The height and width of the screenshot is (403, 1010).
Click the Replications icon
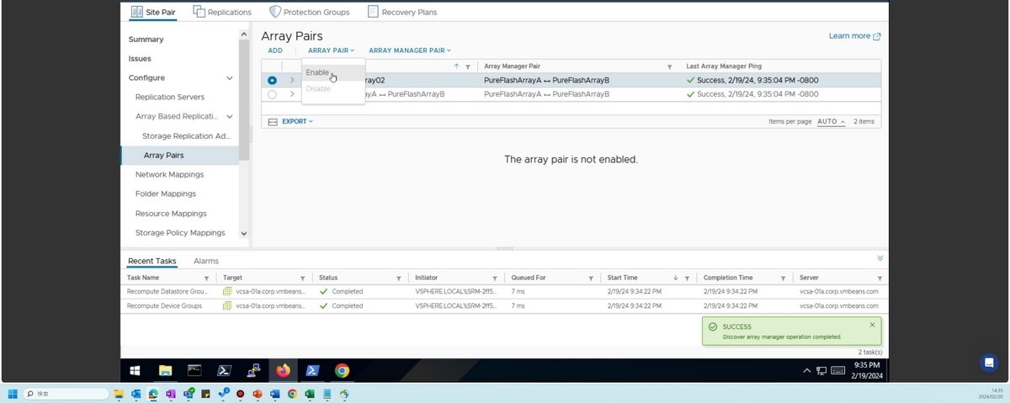click(x=199, y=12)
